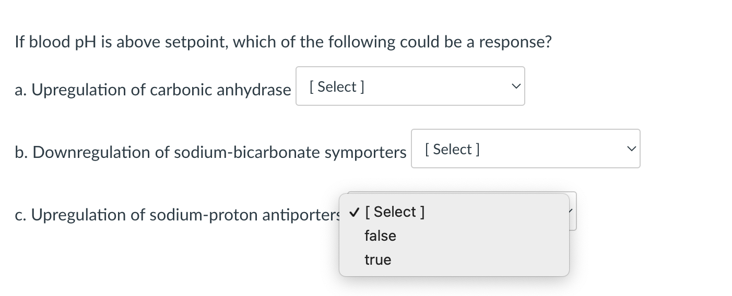Click the label "a. Upregulation of carbonic anhydrase"
The height and width of the screenshot is (296, 732).
(x=153, y=90)
